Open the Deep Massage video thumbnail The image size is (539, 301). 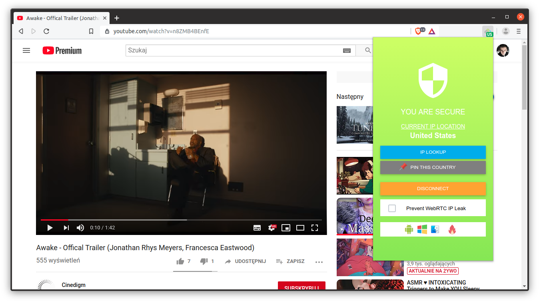355,216
